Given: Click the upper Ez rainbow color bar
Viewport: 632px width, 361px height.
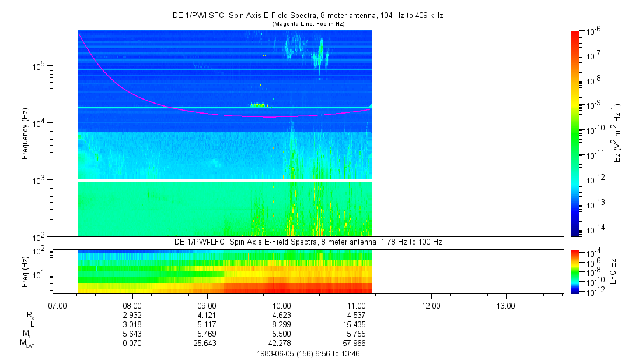Looking at the screenshot, I should [x=575, y=133].
